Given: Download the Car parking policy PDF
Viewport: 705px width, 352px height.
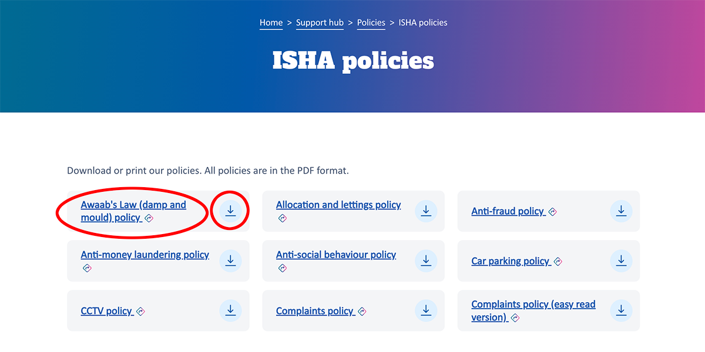Looking at the screenshot, I should pos(621,260).
